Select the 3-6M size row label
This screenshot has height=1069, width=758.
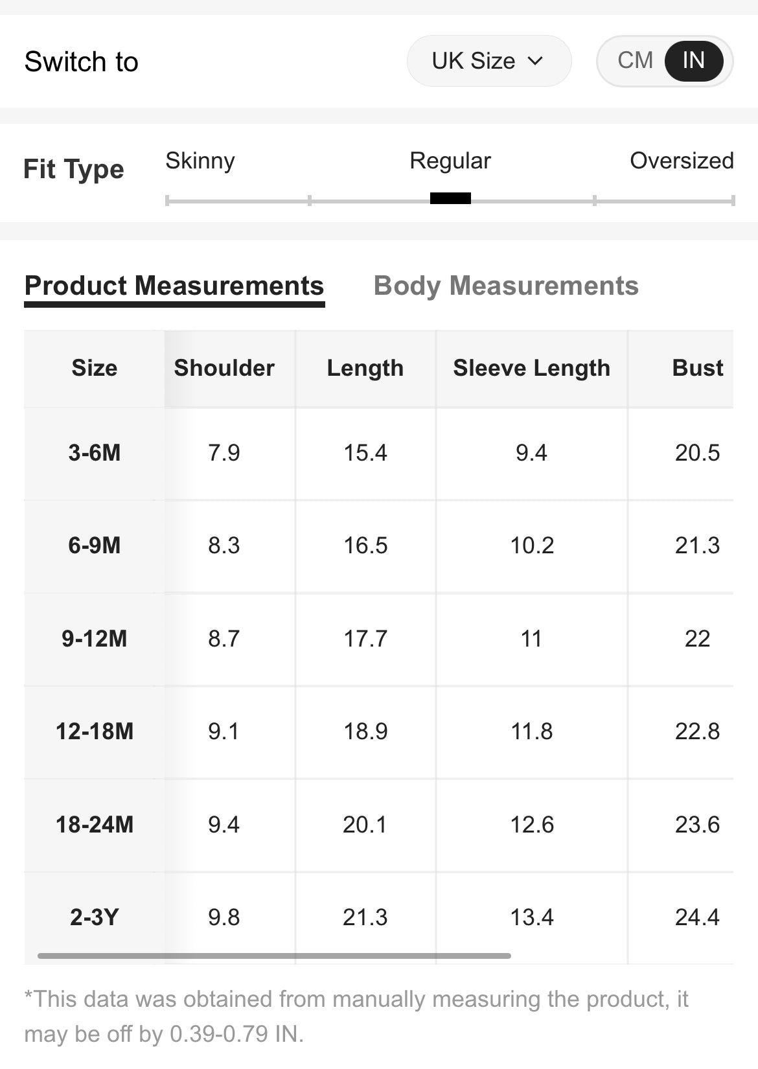click(95, 453)
